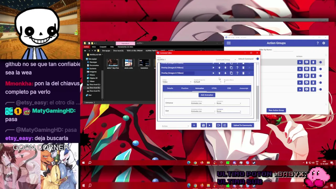Duplicate the collapsed Overlay row above the expanded one

tap(231, 68)
